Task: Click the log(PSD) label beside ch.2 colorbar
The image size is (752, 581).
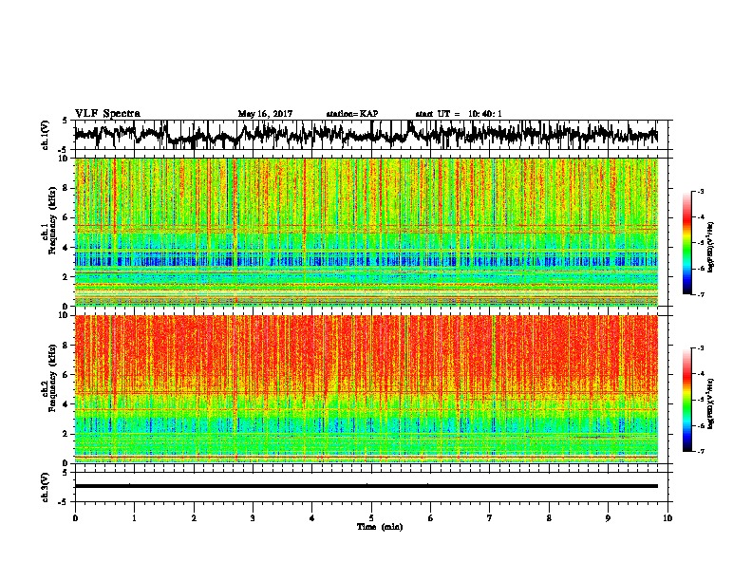Action: point(710,403)
